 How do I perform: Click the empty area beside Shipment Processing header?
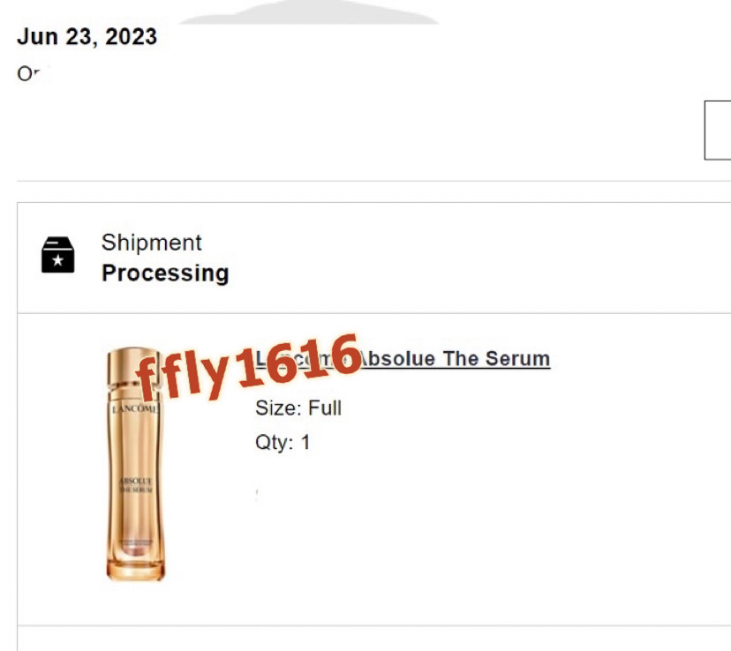click(x=480, y=258)
